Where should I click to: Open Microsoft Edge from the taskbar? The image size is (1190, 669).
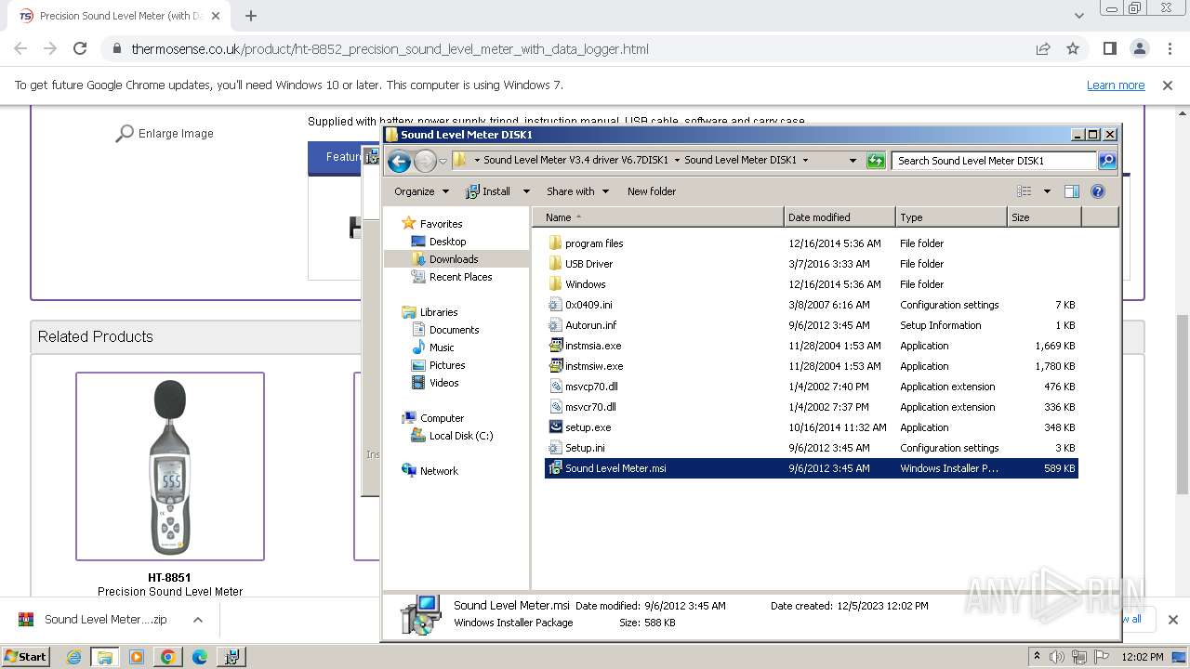pyautogui.click(x=200, y=657)
